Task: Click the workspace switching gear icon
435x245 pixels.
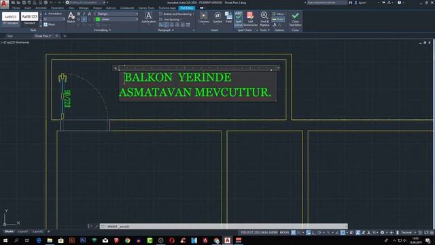Action: [x=382, y=233]
